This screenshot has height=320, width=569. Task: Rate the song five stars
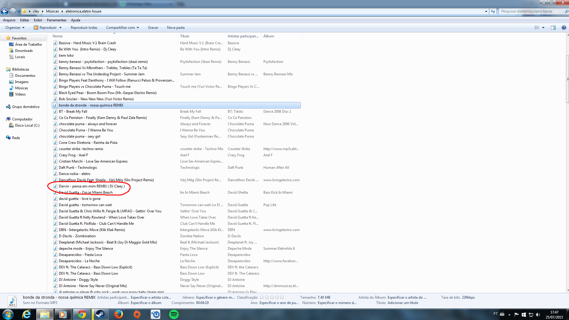(282, 297)
